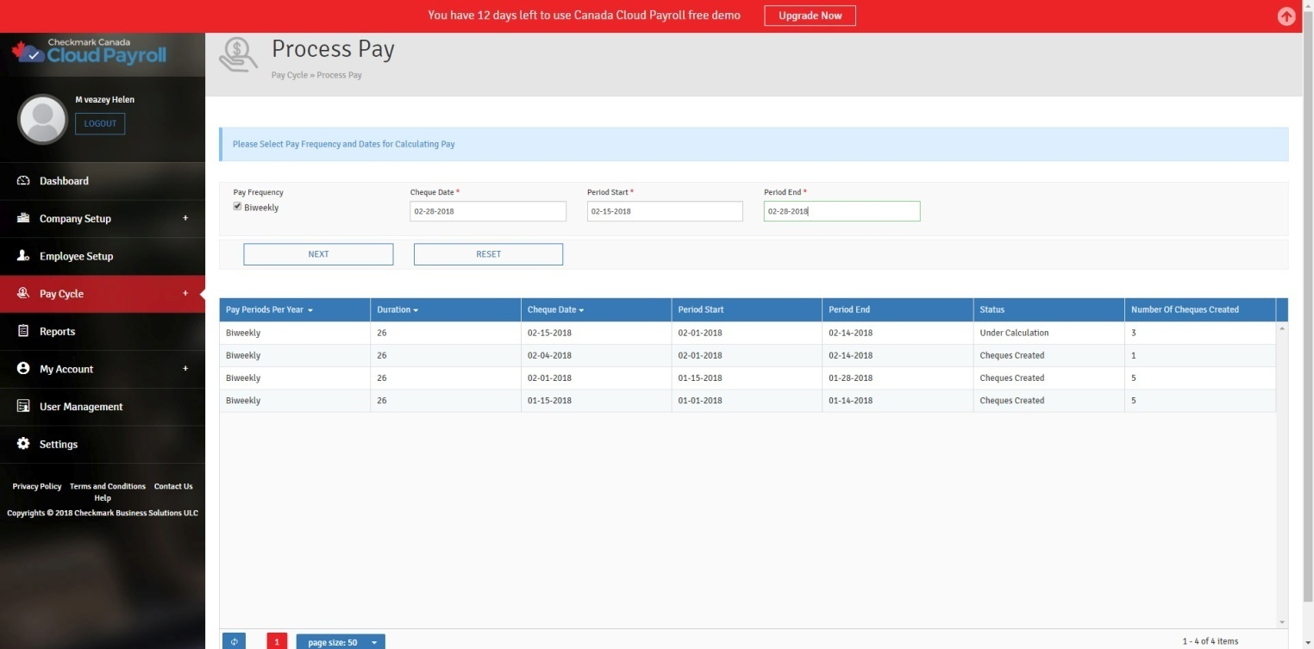Click the Employee Setup person icon
Screen dimensions: 1314x649
(x=23, y=256)
